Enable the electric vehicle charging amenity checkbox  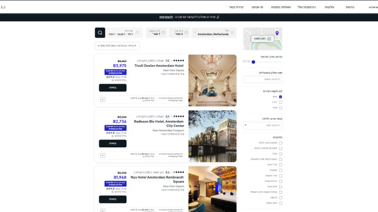(280, 192)
